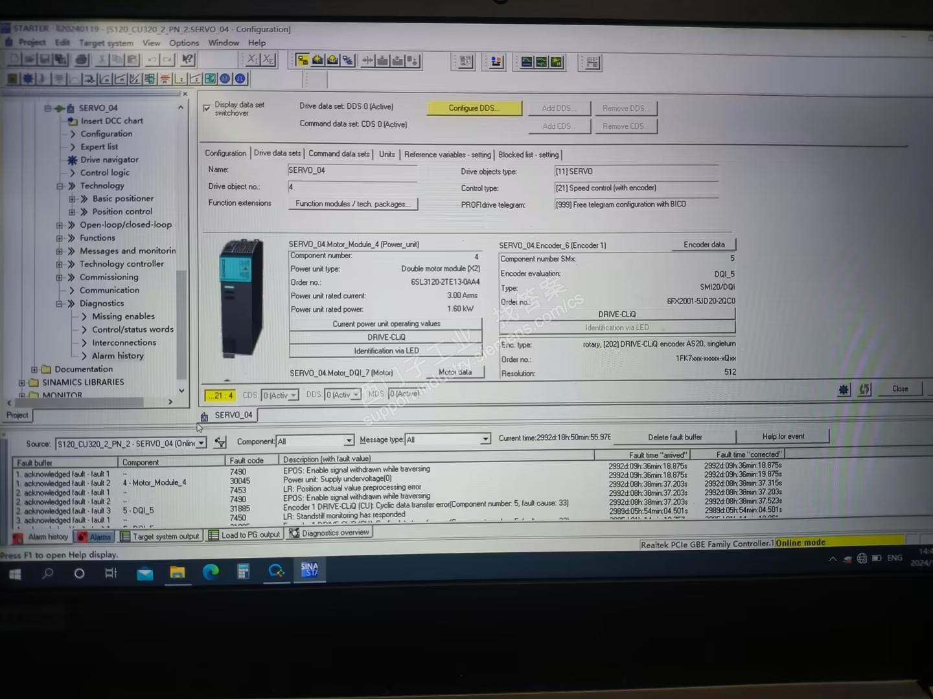Click the Configure DDS button
This screenshot has width=933, height=699.
coord(475,108)
